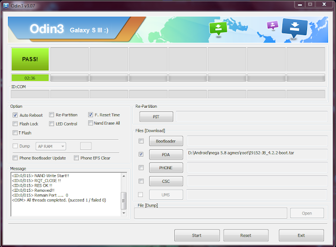
Task: Click the File Dump path field
Action: [211, 213]
